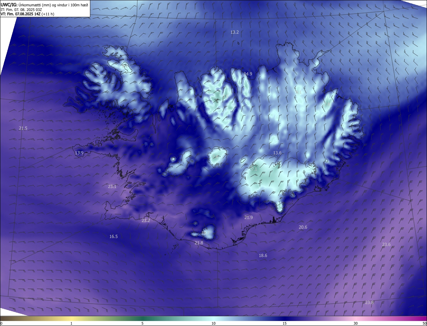Select the 23.2 value label
The width and height of the screenshot is (427, 326).
146,221
